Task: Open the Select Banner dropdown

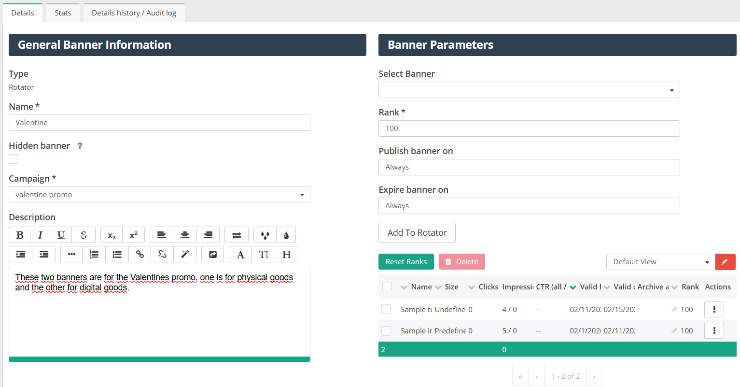Action: [529, 90]
